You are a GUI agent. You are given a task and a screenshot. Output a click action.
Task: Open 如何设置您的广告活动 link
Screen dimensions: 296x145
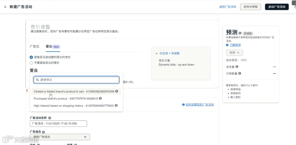pos(200,105)
